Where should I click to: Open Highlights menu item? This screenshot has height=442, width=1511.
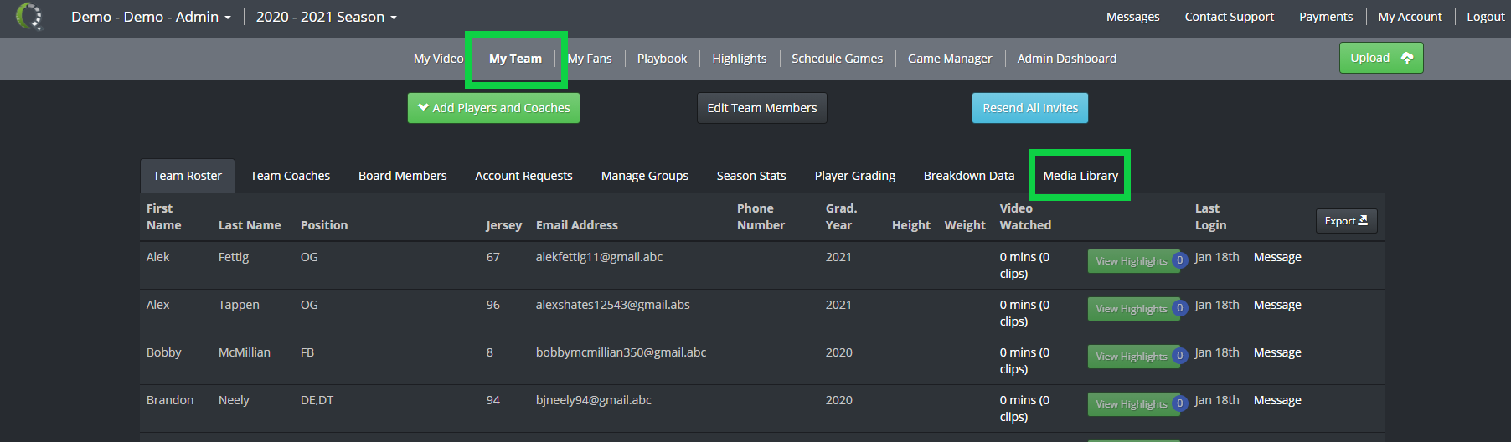pyautogui.click(x=740, y=59)
